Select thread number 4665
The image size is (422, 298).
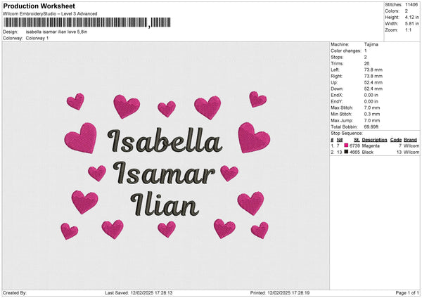(354, 153)
